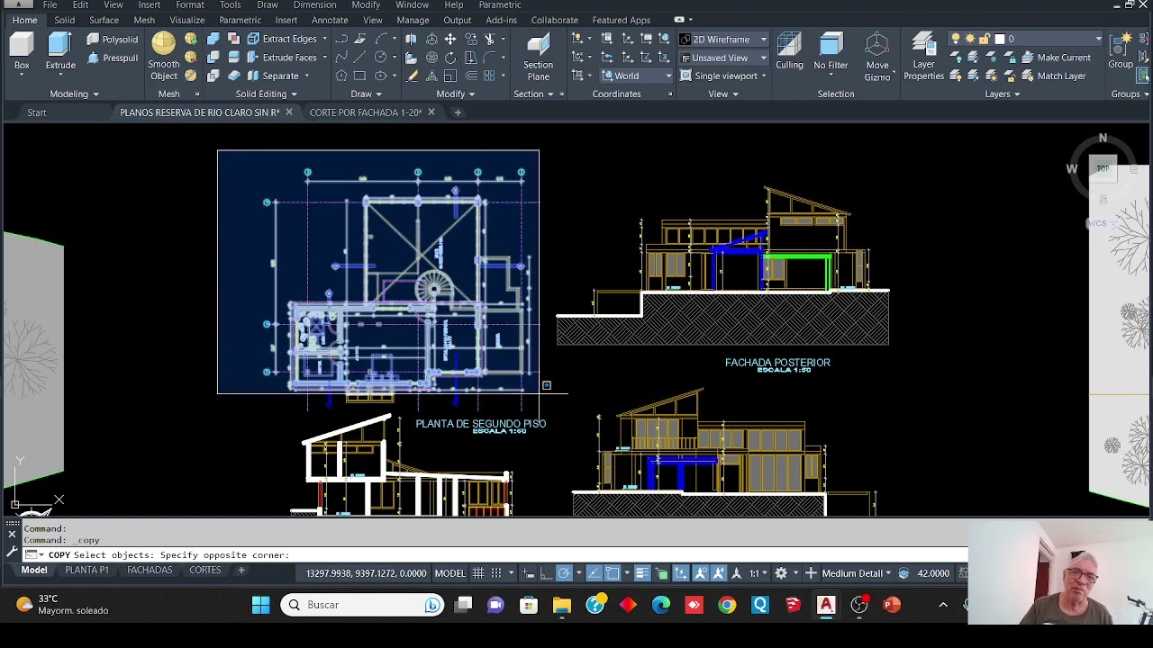This screenshot has height=648, width=1153.
Task: Click the Erase tool in Modify panel
Action: pos(413,76)
